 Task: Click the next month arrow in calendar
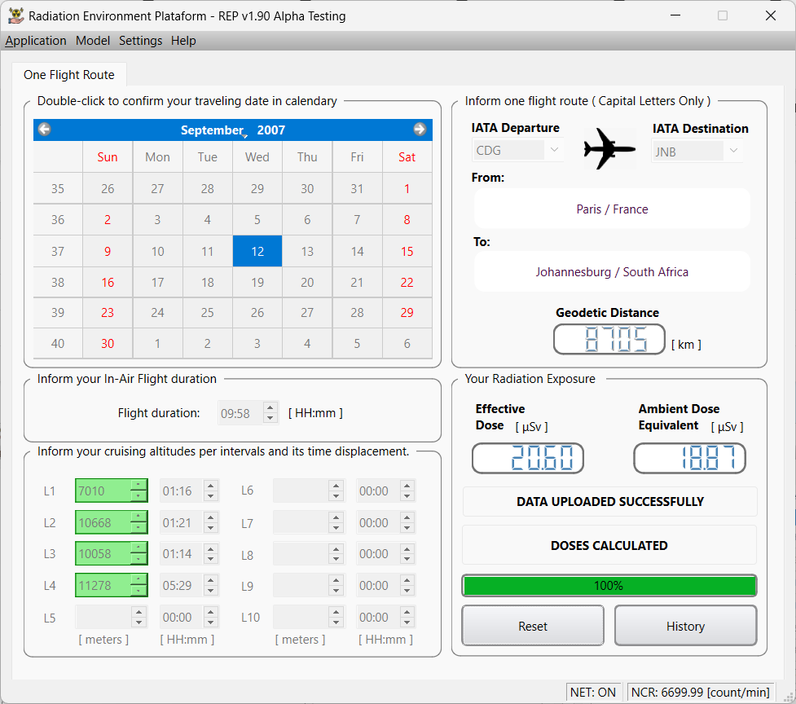click(420, 130)
